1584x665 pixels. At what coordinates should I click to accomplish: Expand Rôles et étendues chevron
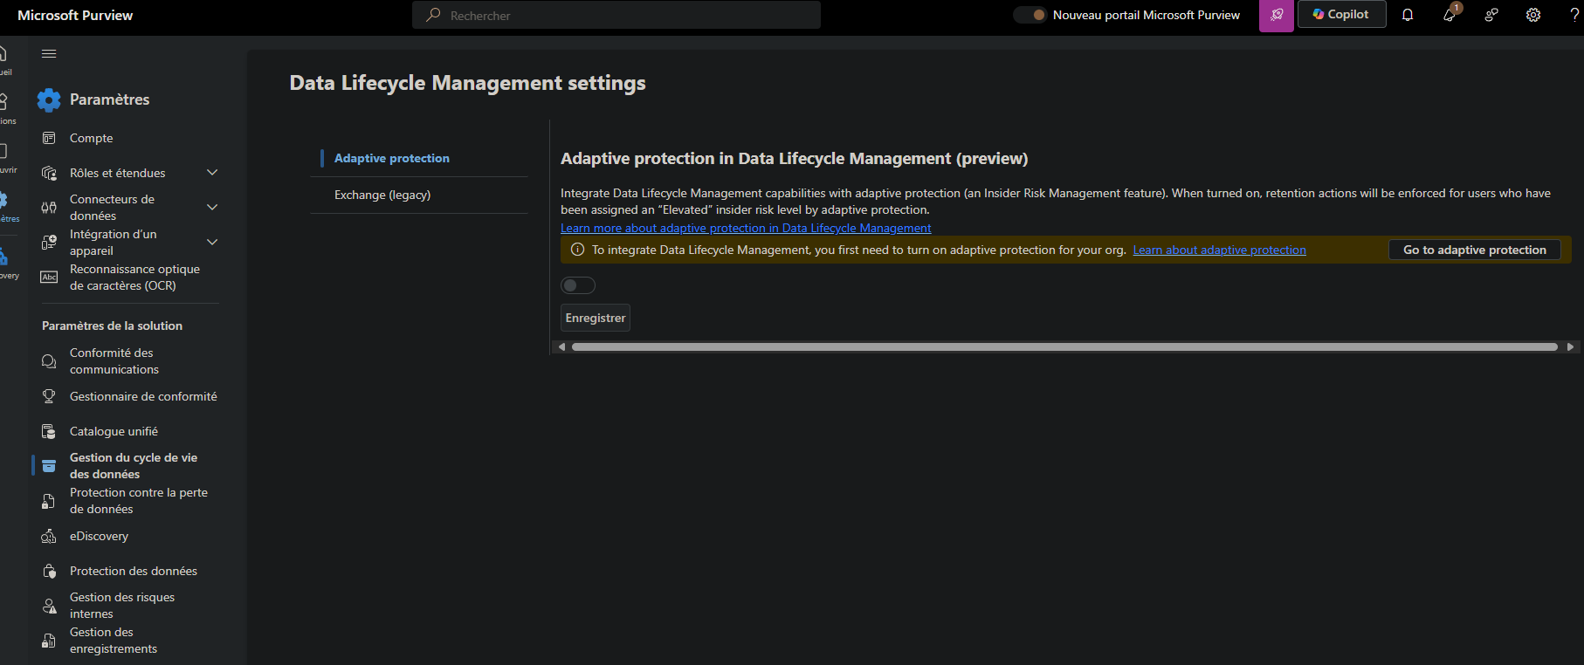point(212,173)
